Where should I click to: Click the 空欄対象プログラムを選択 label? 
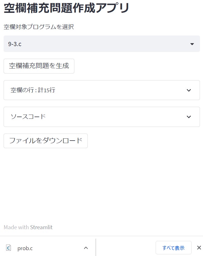click(x=39, y=27)
